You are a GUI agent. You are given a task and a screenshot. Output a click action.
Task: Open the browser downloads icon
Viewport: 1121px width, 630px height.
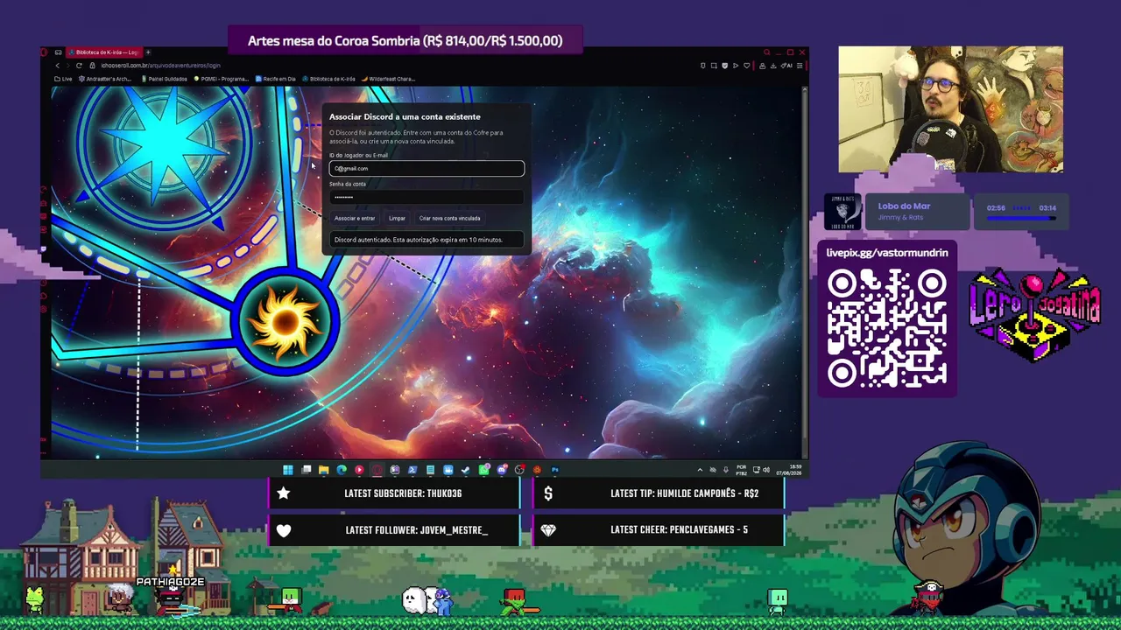click(773, 66)
